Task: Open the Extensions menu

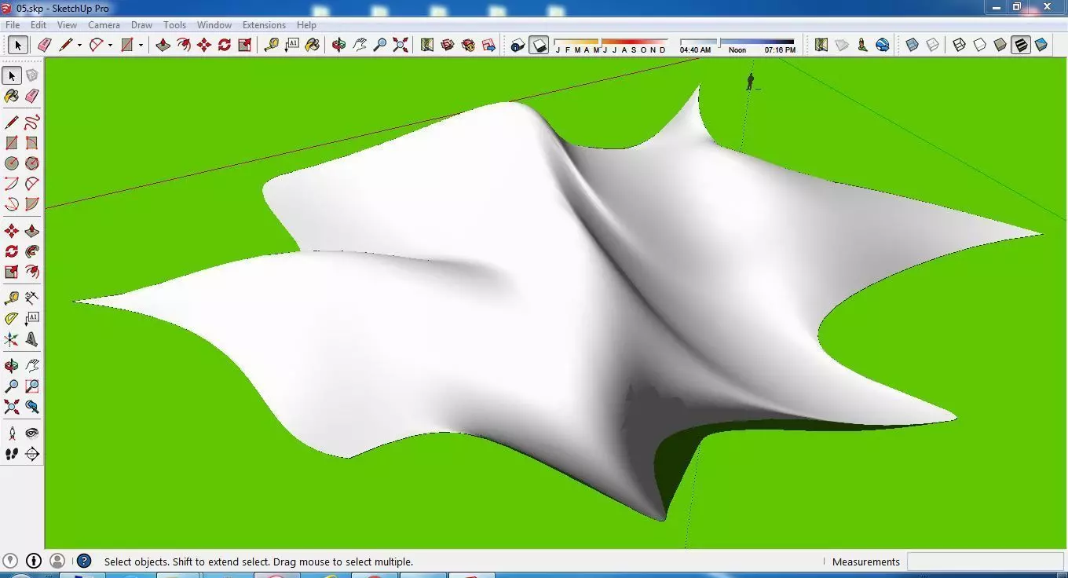Action: tap(264, 25)
